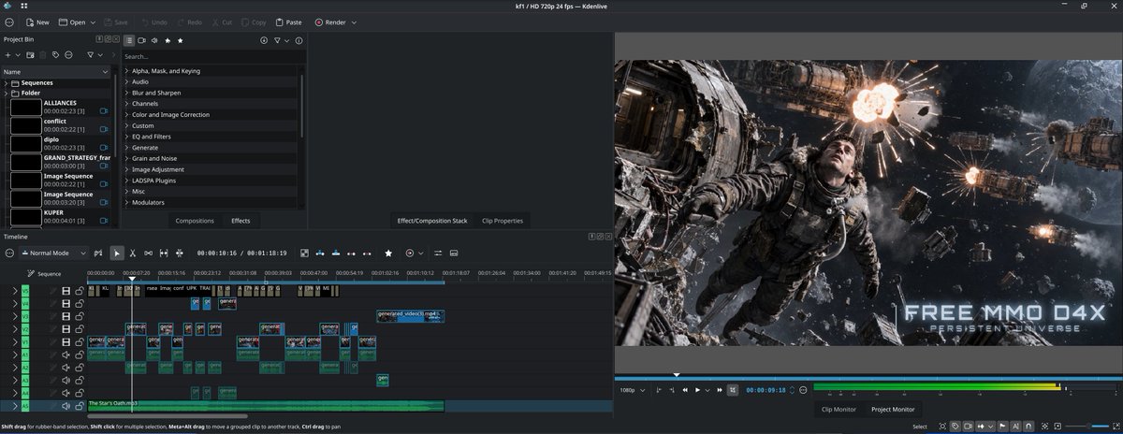
Task: Open the Normal Mode edit mode dropdown
Action: pos(53,253)
